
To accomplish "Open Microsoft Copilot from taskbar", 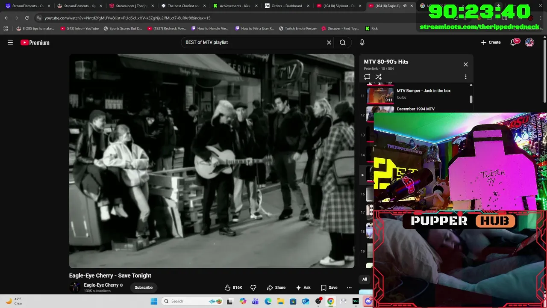I will coord(243,301).
